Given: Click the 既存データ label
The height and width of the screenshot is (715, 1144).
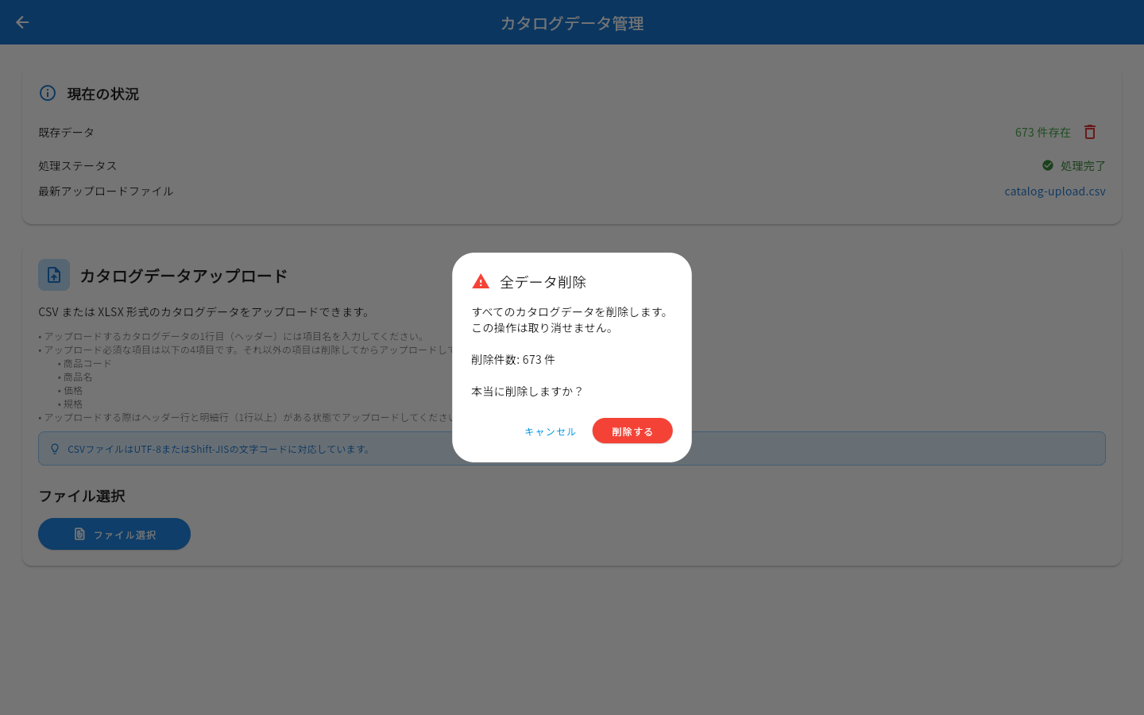Looking at the screenshot, I should pos(67,132).
